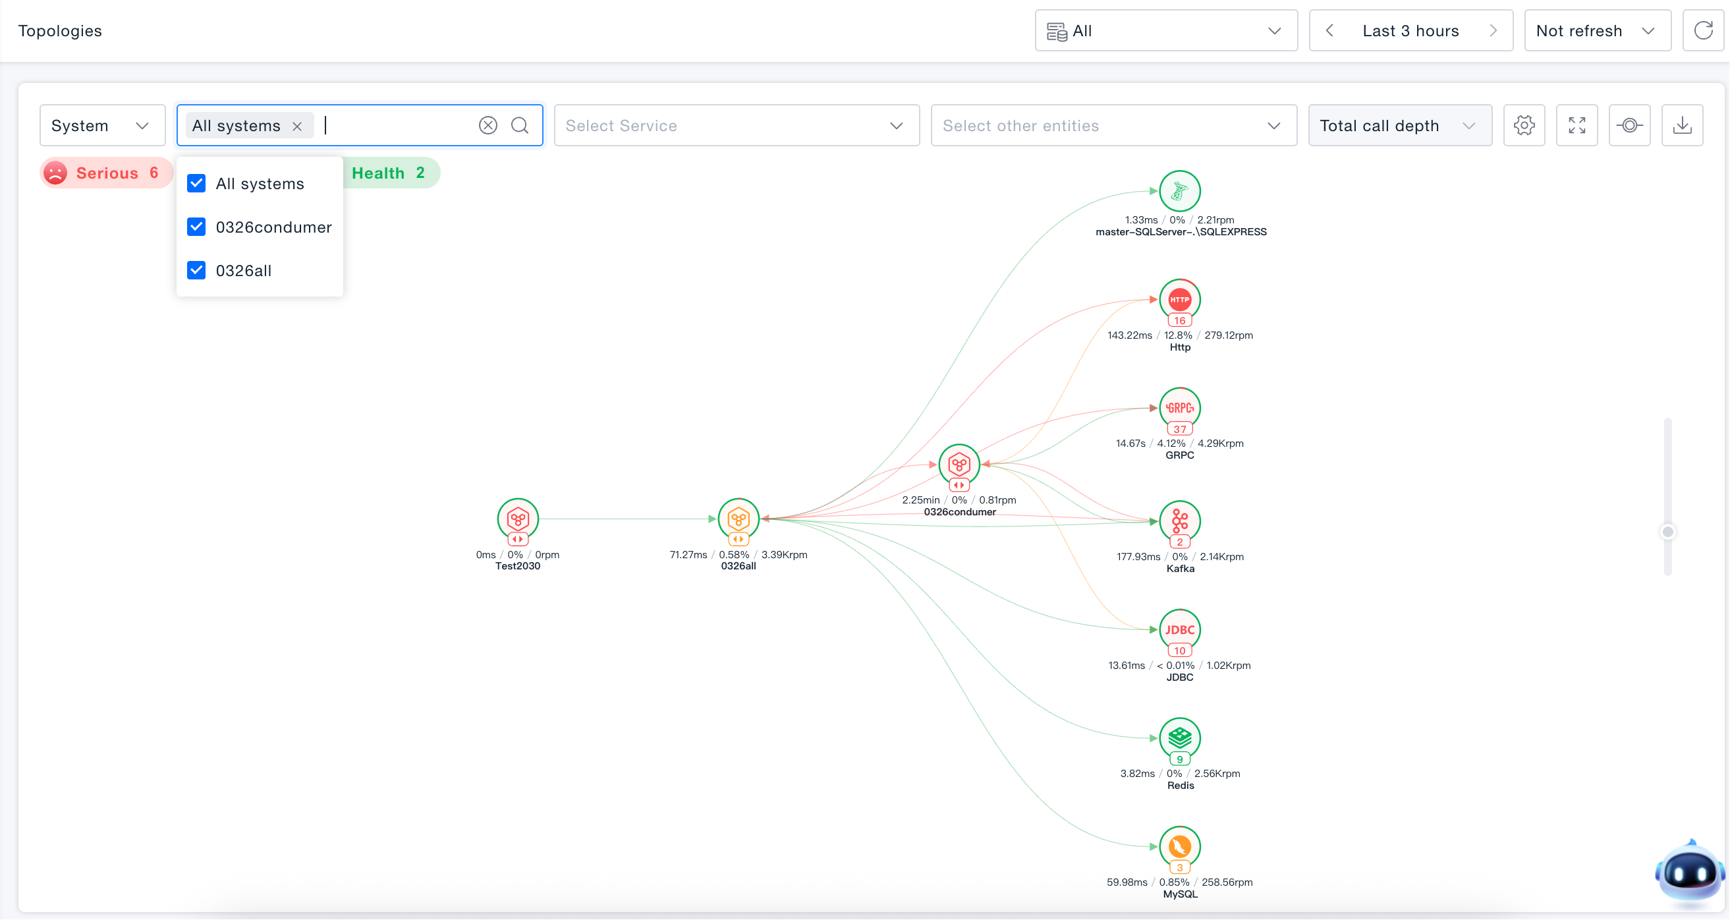
Task: Remove the All systems tag
Action: [x=297, y=126]
